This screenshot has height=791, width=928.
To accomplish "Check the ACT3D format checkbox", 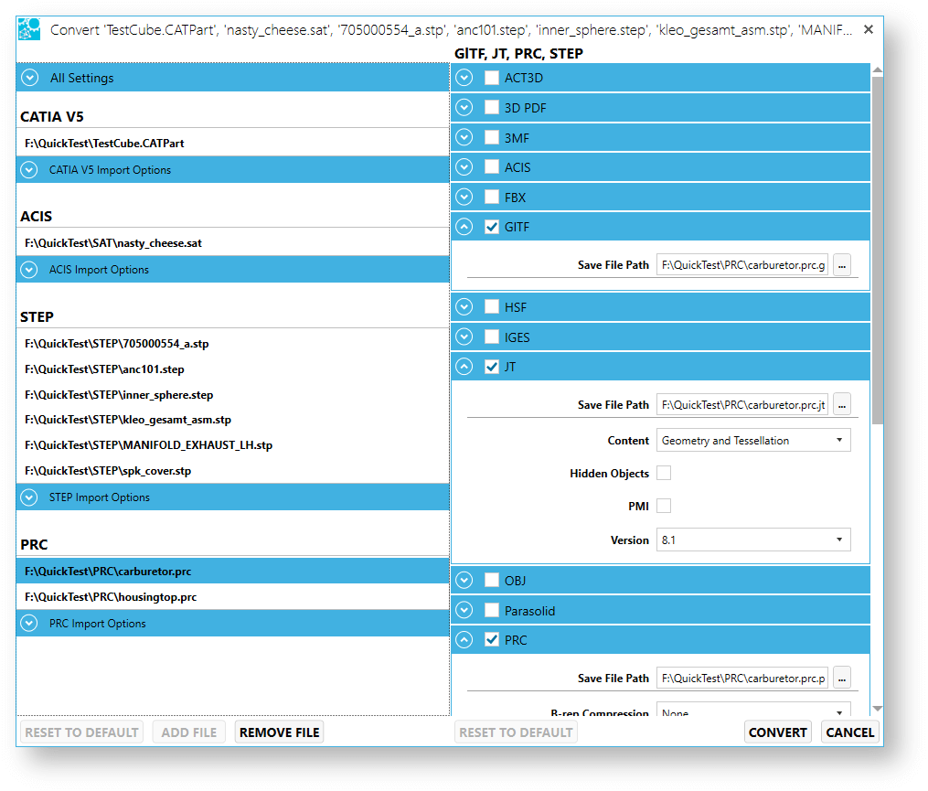I will 492,78.
